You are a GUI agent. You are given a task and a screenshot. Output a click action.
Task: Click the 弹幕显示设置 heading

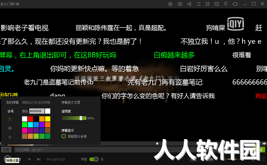point(71,103)
